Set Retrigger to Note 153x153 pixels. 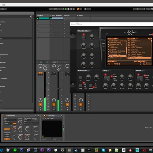pos(7,137)
